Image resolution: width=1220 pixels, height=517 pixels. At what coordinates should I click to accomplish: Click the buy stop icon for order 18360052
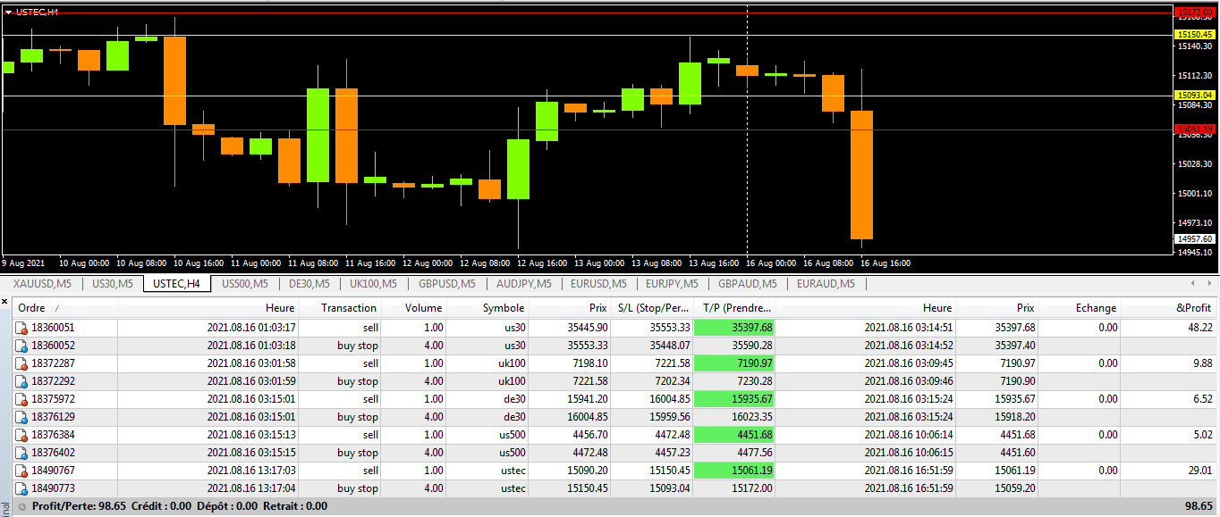[x=21, y=346]
